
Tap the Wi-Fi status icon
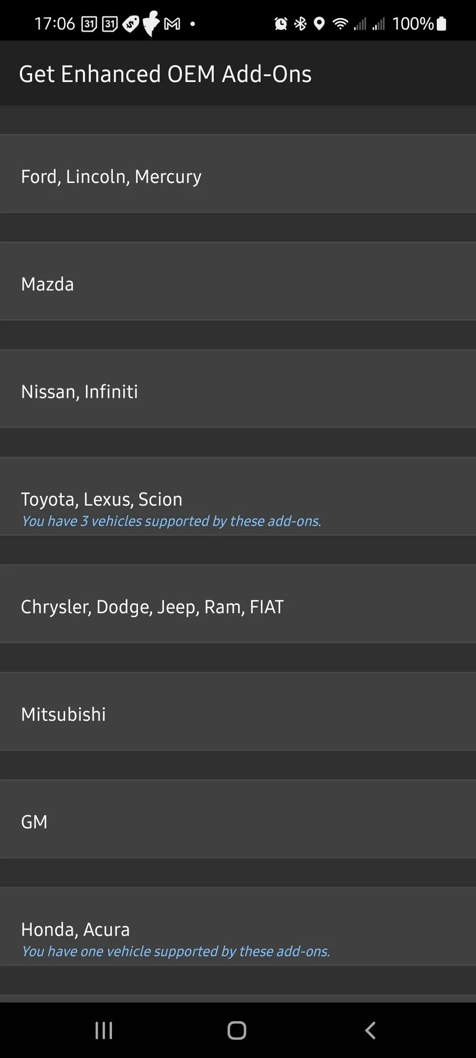click(x=340, y=24)
